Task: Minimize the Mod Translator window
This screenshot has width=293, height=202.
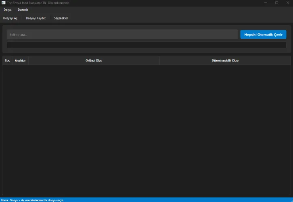Action: (265, 3)
